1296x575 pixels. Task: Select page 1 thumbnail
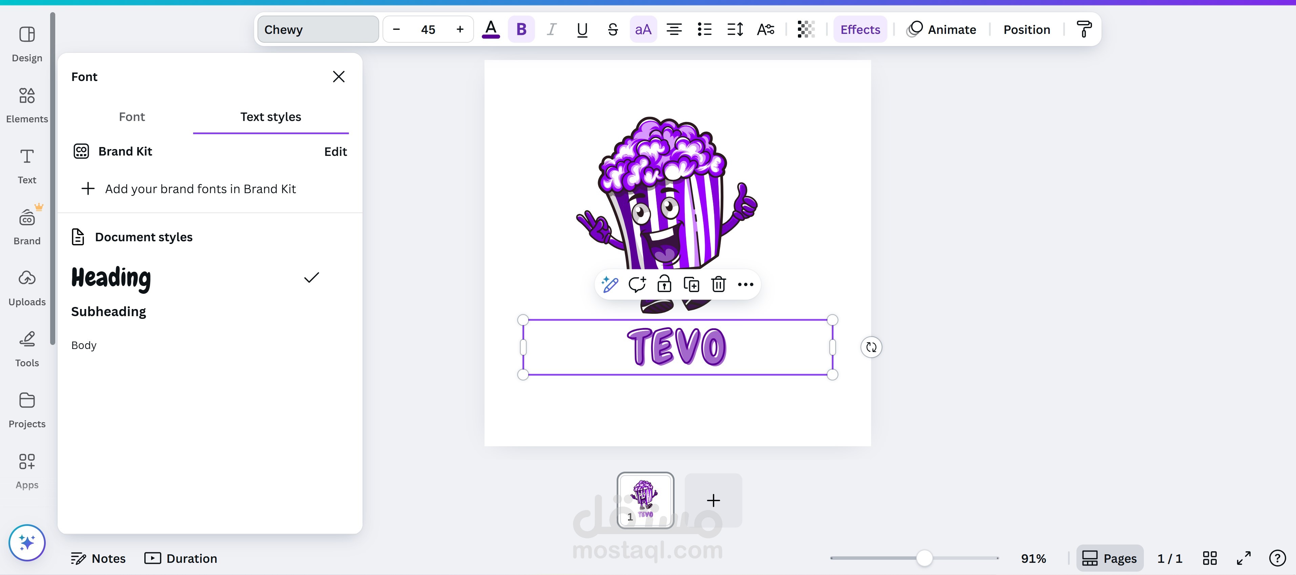click(x=645, y=500)
